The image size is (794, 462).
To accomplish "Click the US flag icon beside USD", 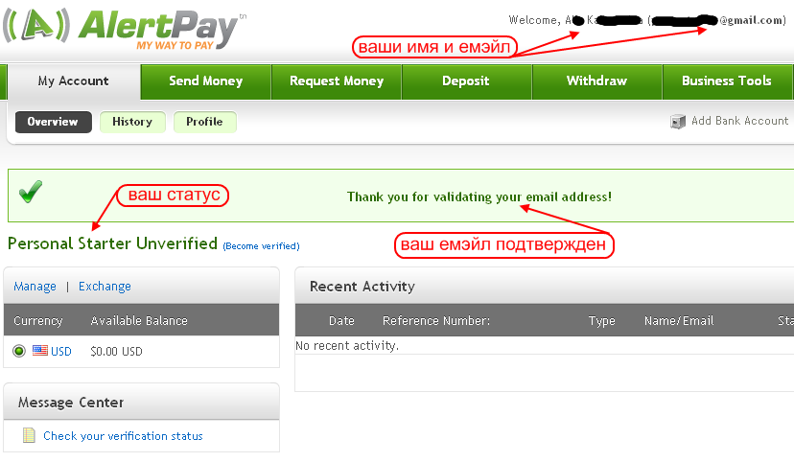I will click(40, 350).
